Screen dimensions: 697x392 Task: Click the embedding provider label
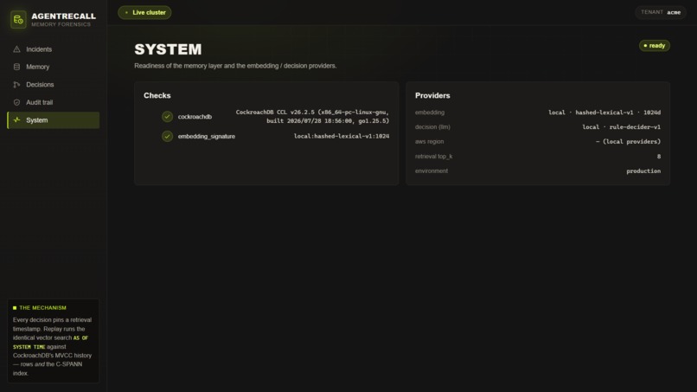[430, 112]
